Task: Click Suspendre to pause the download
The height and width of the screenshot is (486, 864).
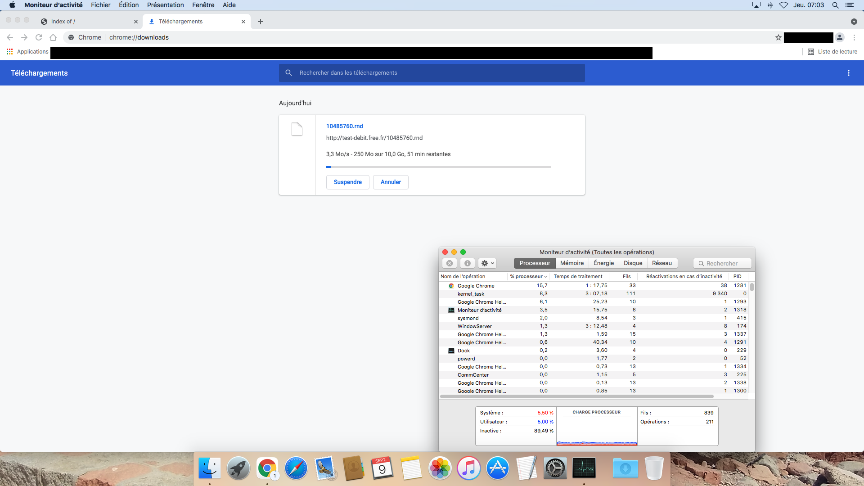Action: coord(347,182)
